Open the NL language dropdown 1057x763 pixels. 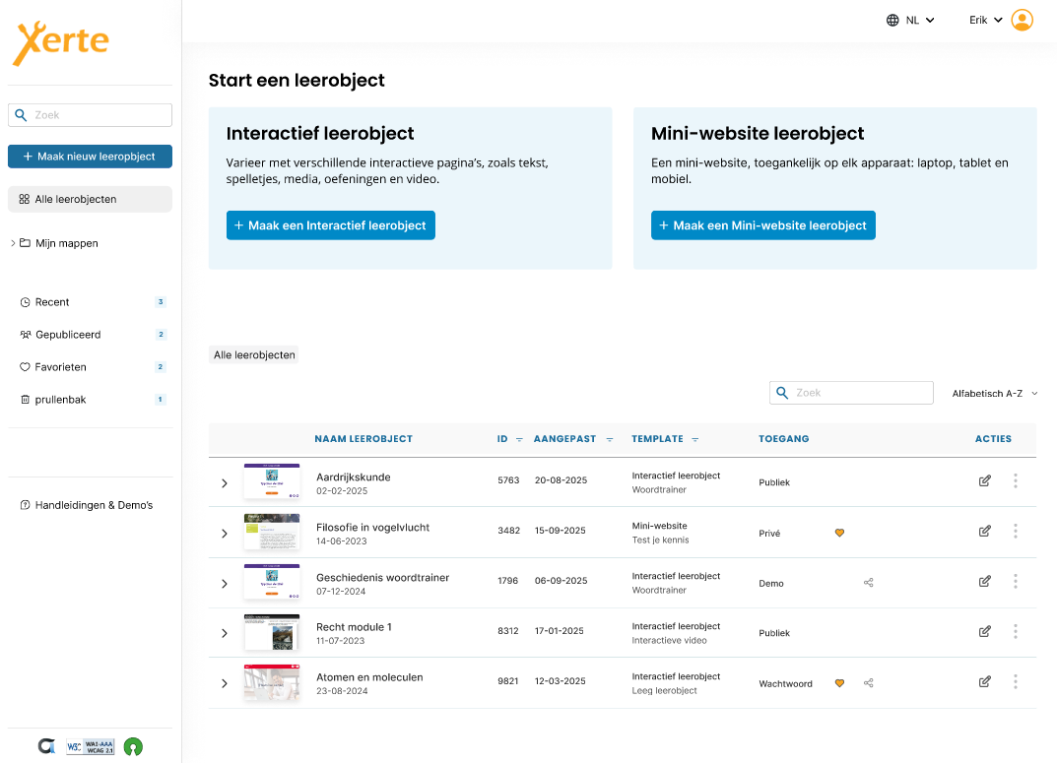coord(909,19)
